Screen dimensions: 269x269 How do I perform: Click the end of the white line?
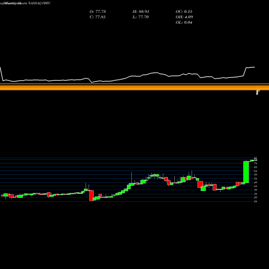pos(254,67)
